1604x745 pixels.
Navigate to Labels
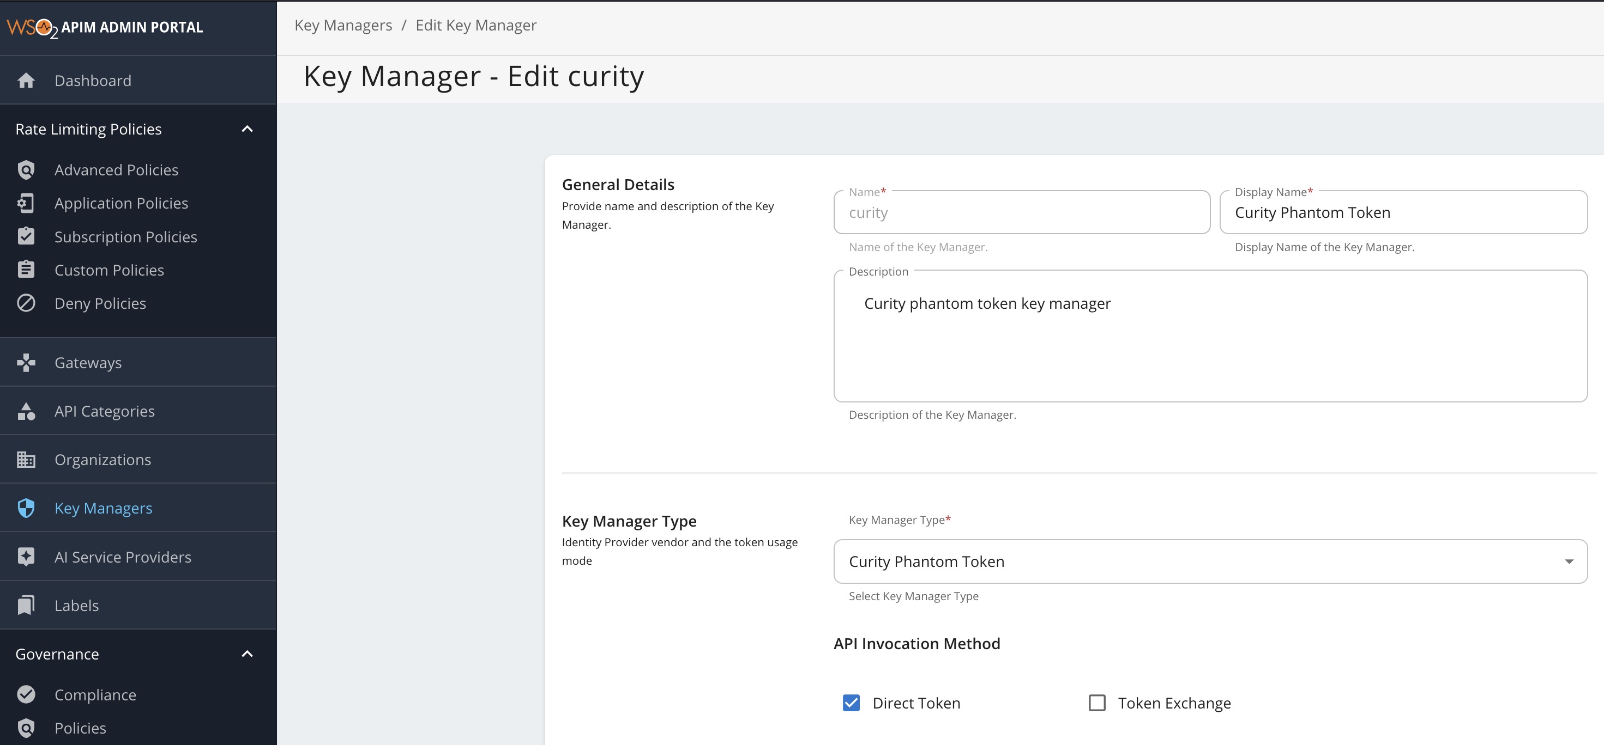coord(138,605)
